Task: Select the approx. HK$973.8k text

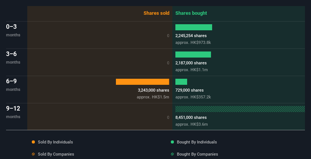Action: (x=193, y=42)
